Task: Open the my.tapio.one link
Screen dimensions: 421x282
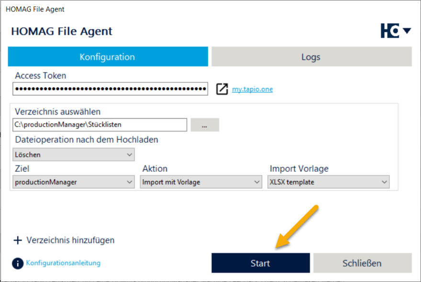Action: [252, 89]
